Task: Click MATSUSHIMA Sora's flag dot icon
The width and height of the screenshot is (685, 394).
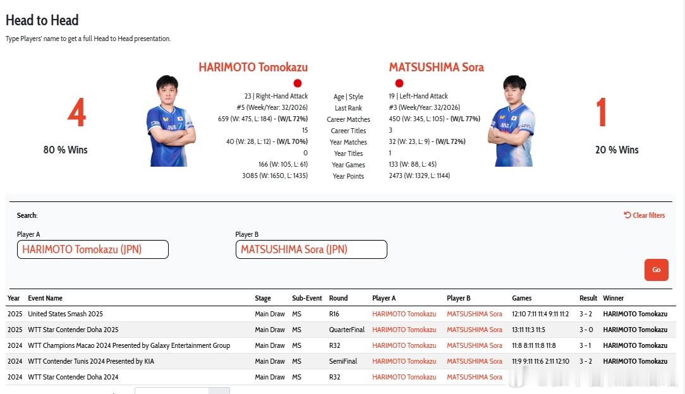Action: (399, 83)
